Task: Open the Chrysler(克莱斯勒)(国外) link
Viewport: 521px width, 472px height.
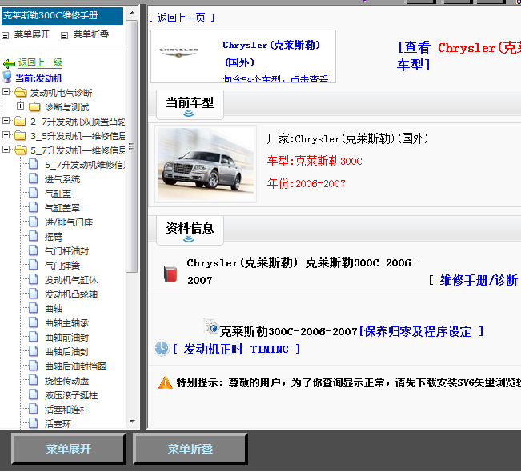Action: (x=271, y=54)
